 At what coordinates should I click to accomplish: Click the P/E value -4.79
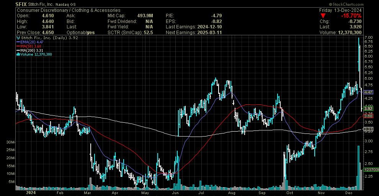[x=216, y=16]
